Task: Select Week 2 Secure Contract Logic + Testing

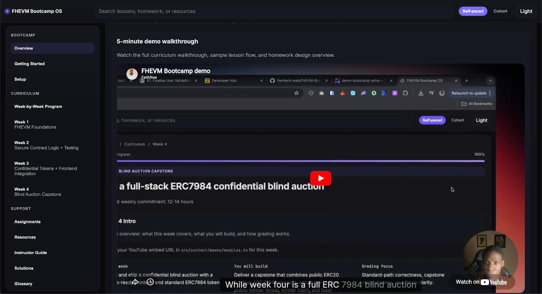Action: (x=53, y=145)
